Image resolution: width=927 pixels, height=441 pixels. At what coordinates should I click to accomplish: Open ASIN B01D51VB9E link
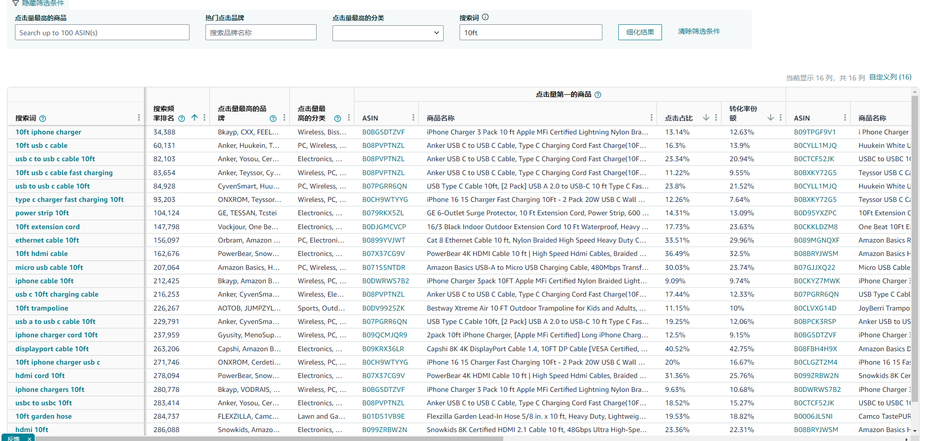(384, 416)
